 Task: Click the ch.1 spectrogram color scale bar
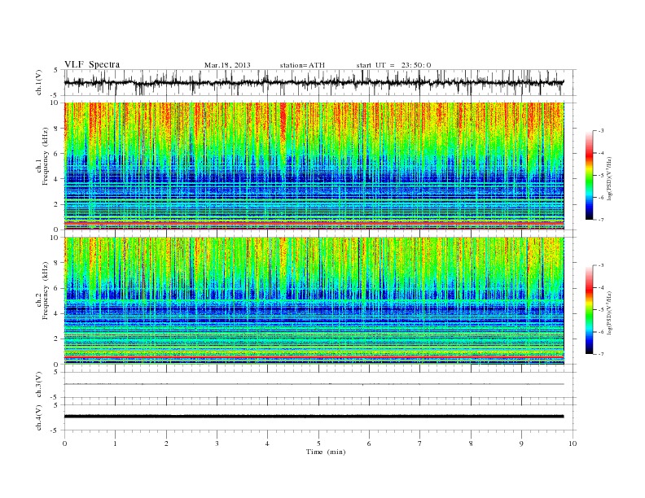pyautogui.click(x=589, y=175)
